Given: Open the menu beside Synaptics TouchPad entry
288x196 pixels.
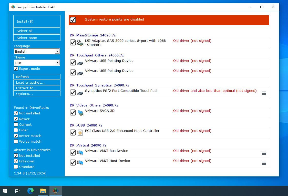Looking at the screenshot, I should pos(264,93).
